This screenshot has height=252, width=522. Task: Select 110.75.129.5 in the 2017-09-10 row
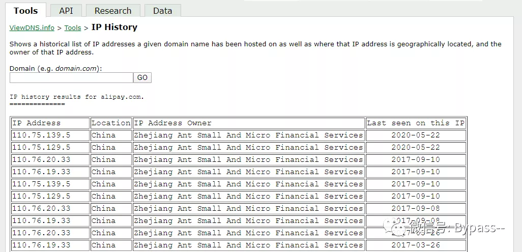[x=41, y=197]
